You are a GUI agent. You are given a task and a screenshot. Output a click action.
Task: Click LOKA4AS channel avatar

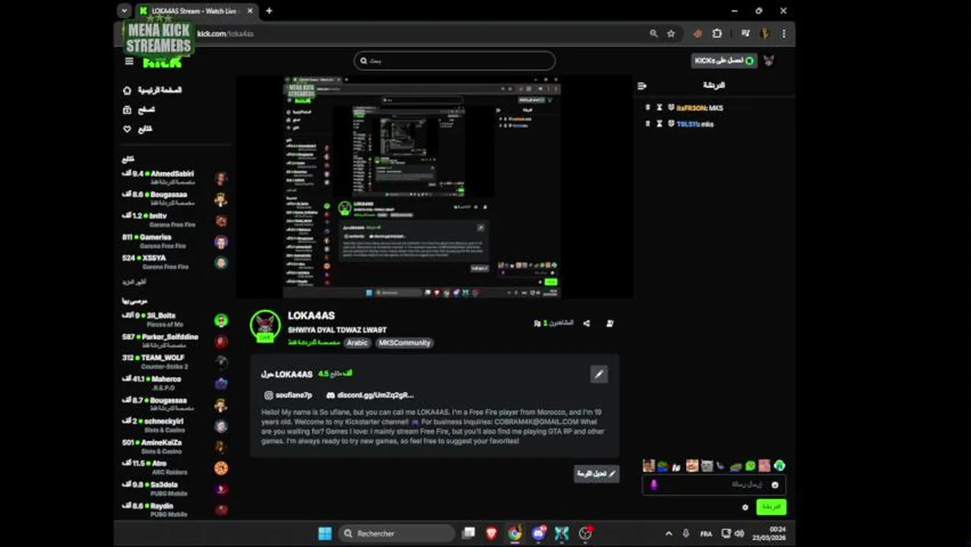tap(265, 326)
